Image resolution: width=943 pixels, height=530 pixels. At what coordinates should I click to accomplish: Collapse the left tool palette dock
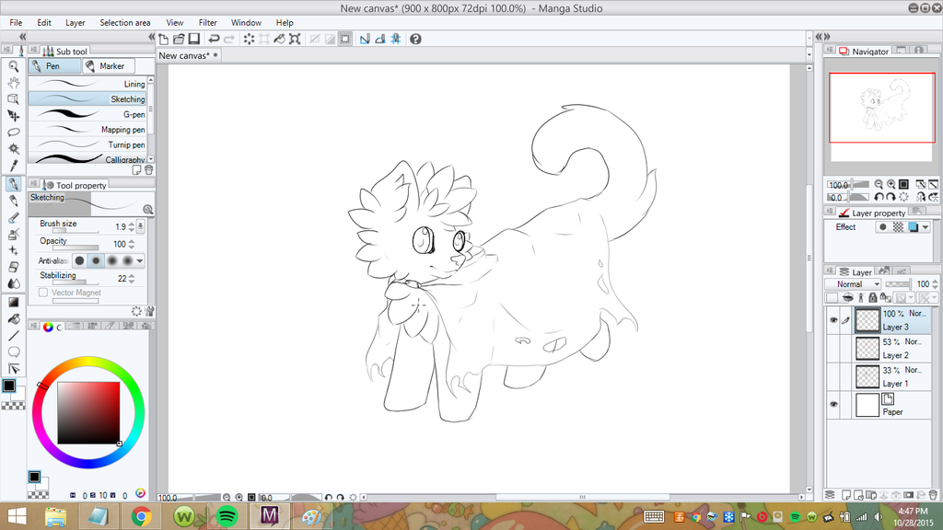click(x=23, y=37)
